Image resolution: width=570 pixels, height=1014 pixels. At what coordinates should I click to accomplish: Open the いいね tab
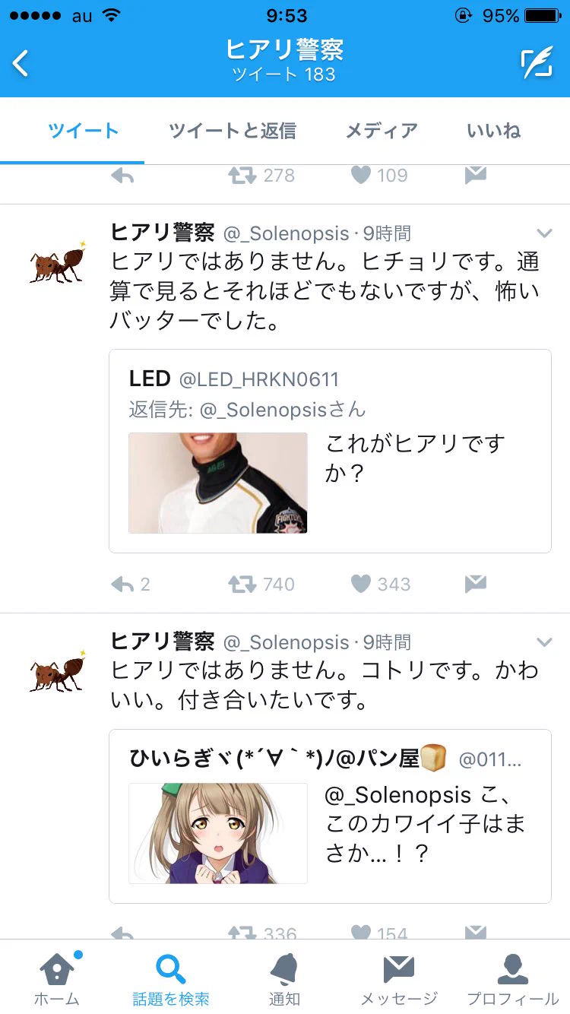(x=494, y=131)
